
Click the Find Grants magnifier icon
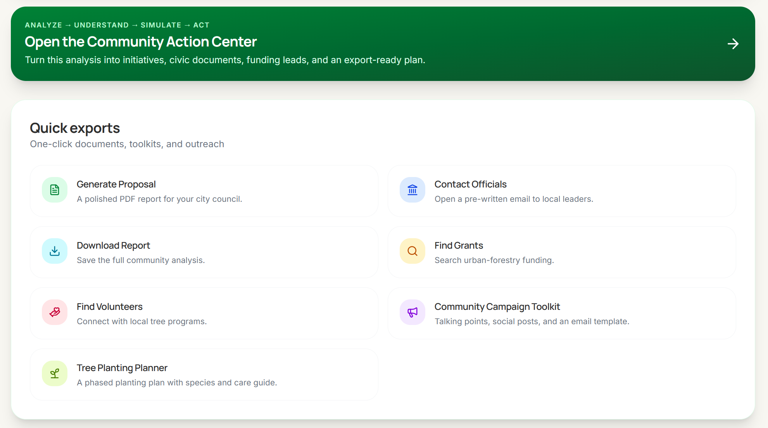[412, 251]
